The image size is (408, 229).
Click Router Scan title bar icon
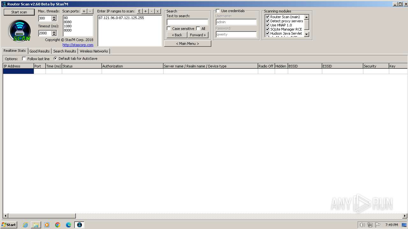(4, 4)
